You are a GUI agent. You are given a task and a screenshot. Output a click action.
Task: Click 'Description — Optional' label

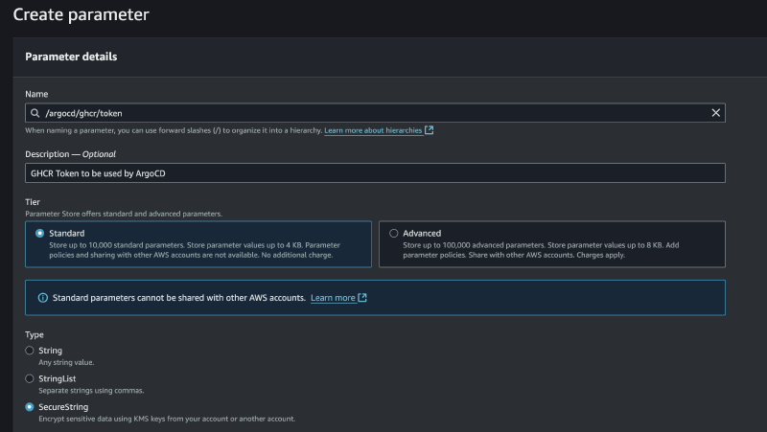click(70, 154)
